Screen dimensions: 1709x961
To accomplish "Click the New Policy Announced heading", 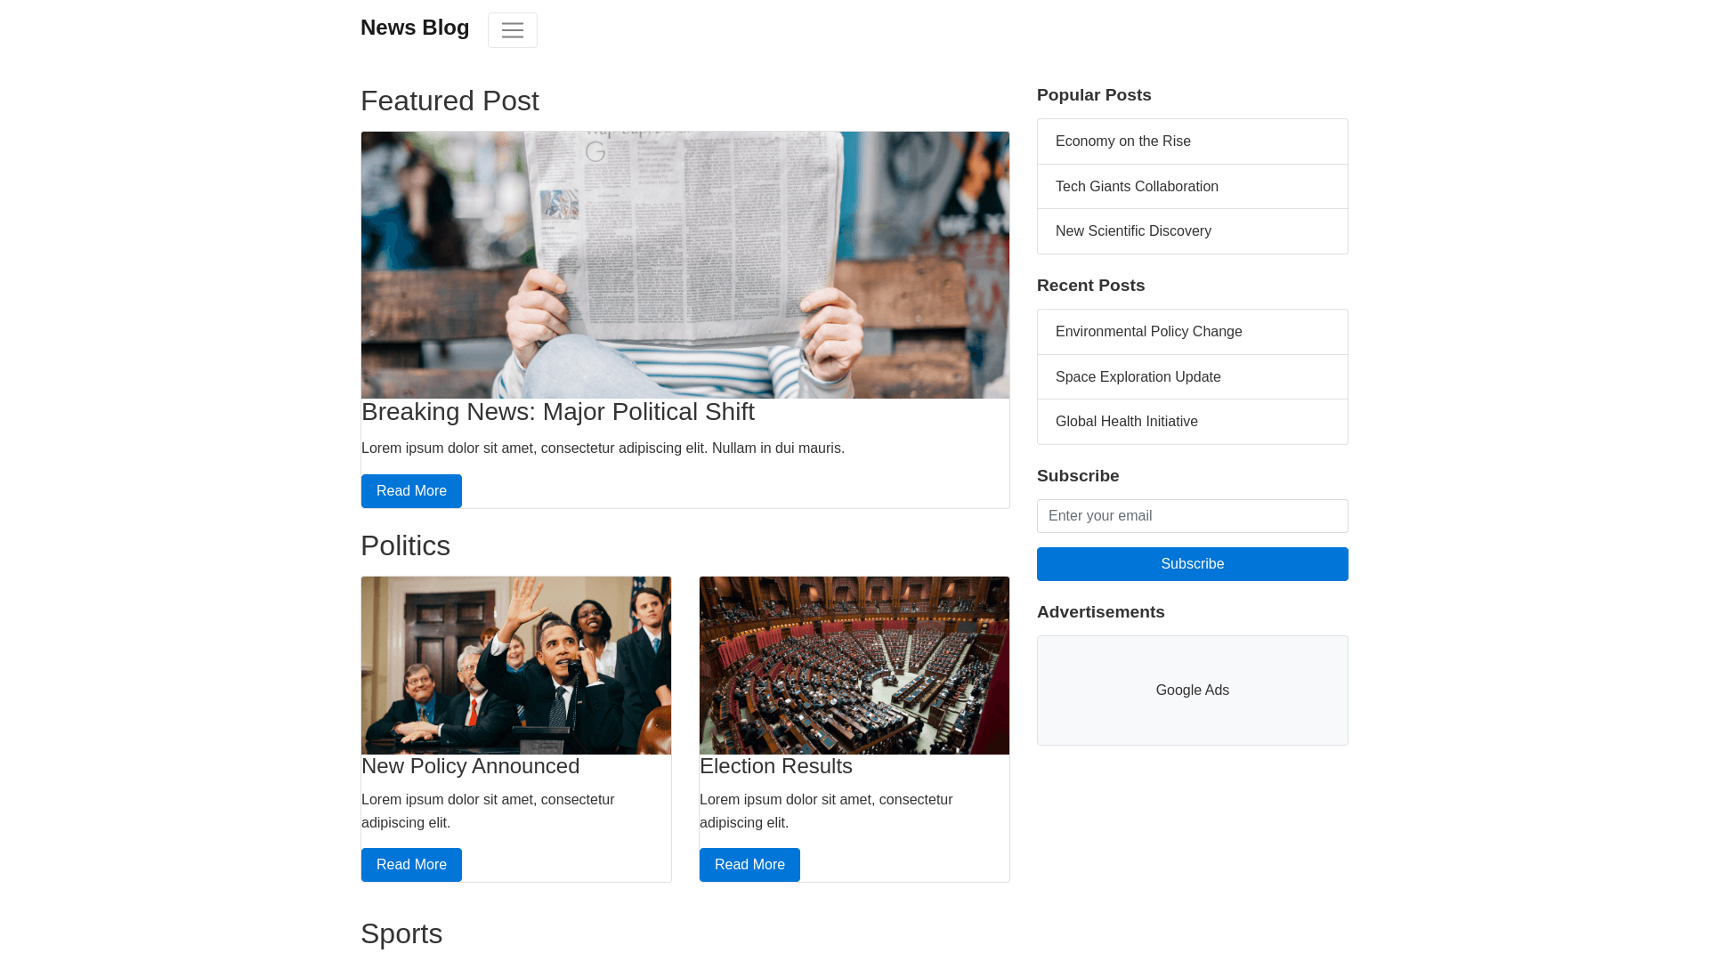I will point(470,766).
